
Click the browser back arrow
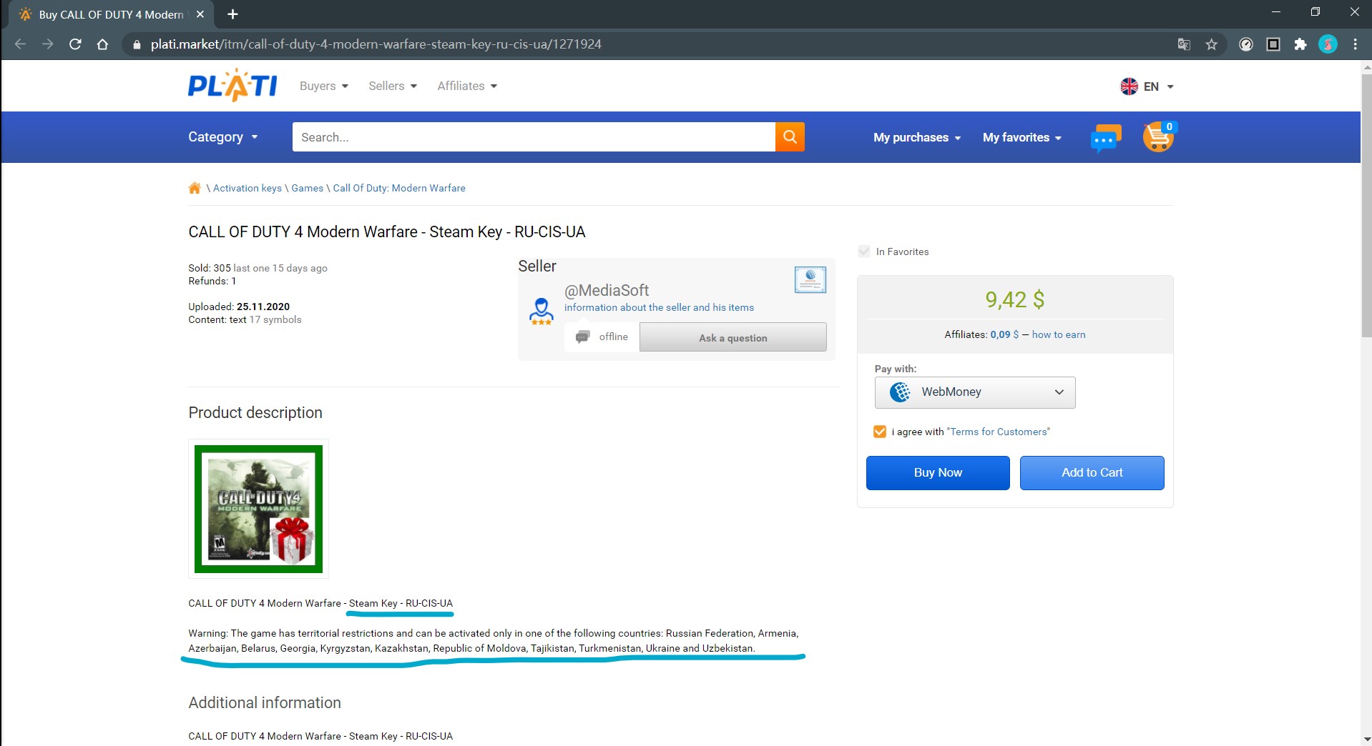[20, 44]
